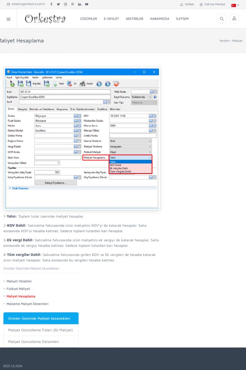246x370 pixels.
Task: Click the LinkedIn icon
Action: (80, 4)
